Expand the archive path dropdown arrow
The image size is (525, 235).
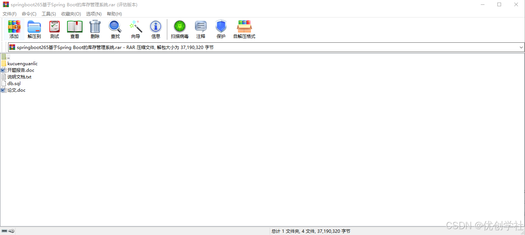(521, 47)
